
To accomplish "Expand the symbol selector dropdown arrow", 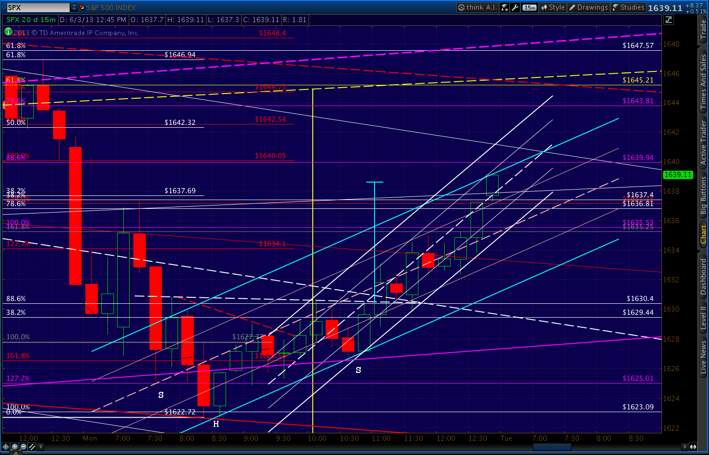I will [x=74, y=7].
